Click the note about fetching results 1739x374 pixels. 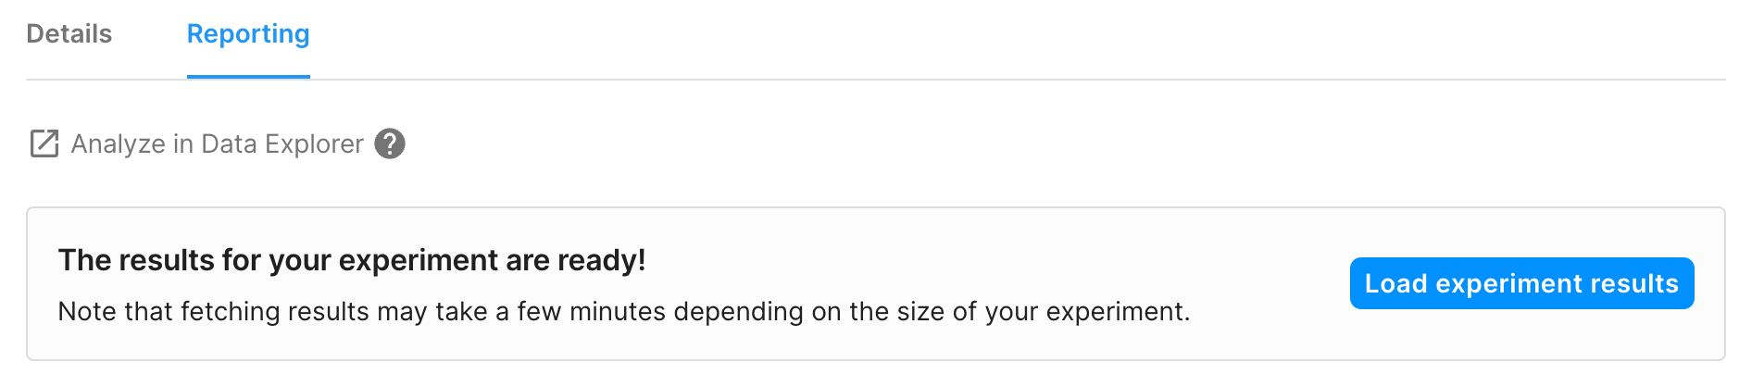coord(623,311)
